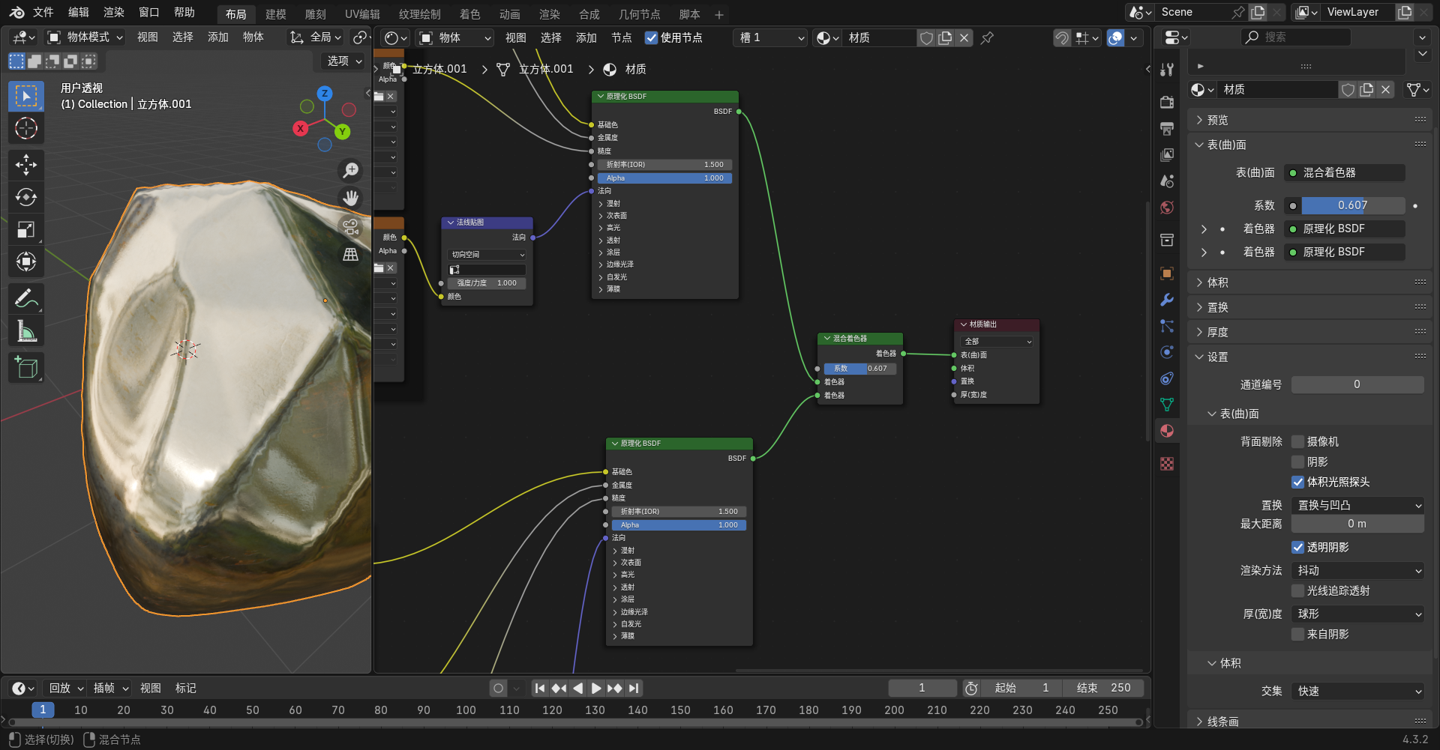Image resolution: width=1440 pixels, height=750 pixels.
Task: Toggle camera view icon in viewport
Action: [x=350, y=226]
